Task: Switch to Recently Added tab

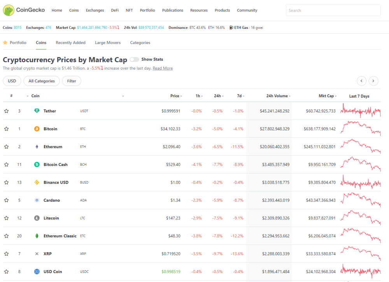Action: click(70, 43)
